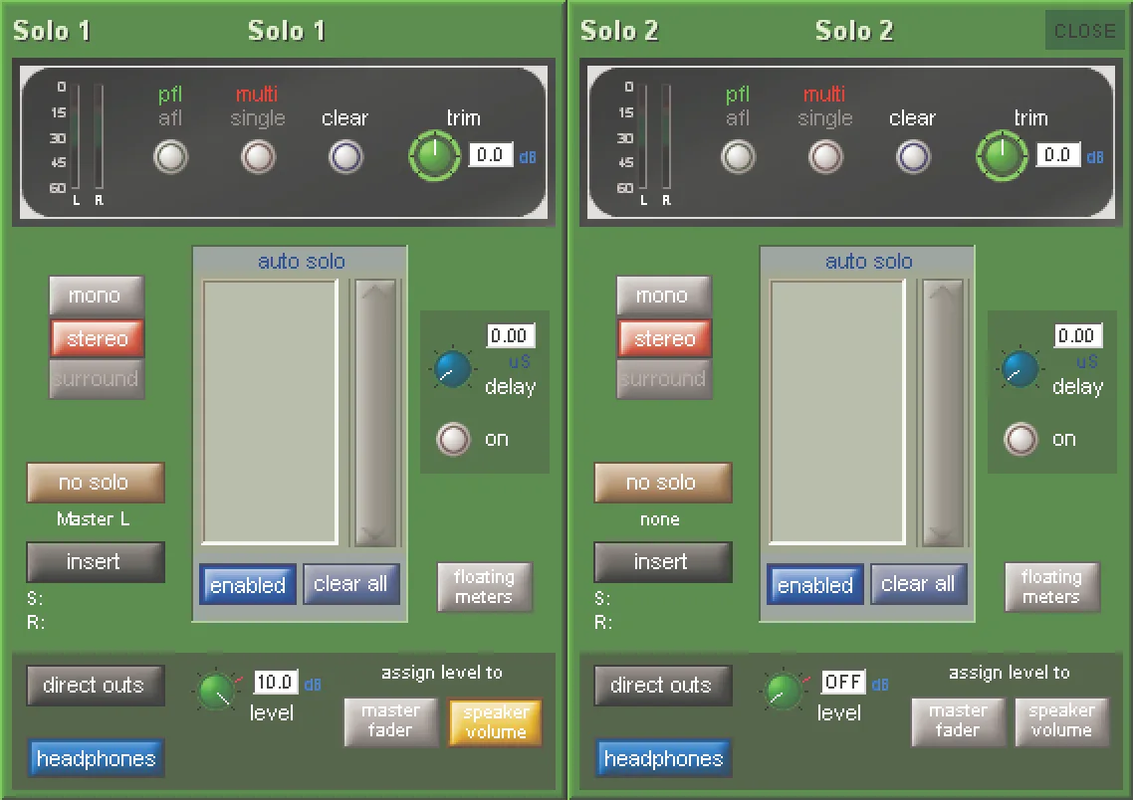The width and height of the screenshot is (1133, 800).
Task: Toggle speaker volume assign in Solo 2
Action: coord(1062,721)
